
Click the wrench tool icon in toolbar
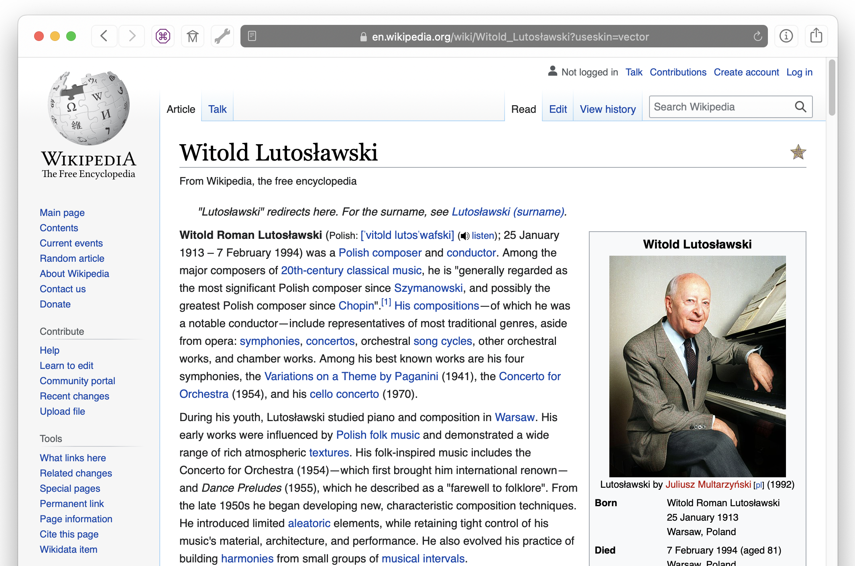(x=222, y=37)
